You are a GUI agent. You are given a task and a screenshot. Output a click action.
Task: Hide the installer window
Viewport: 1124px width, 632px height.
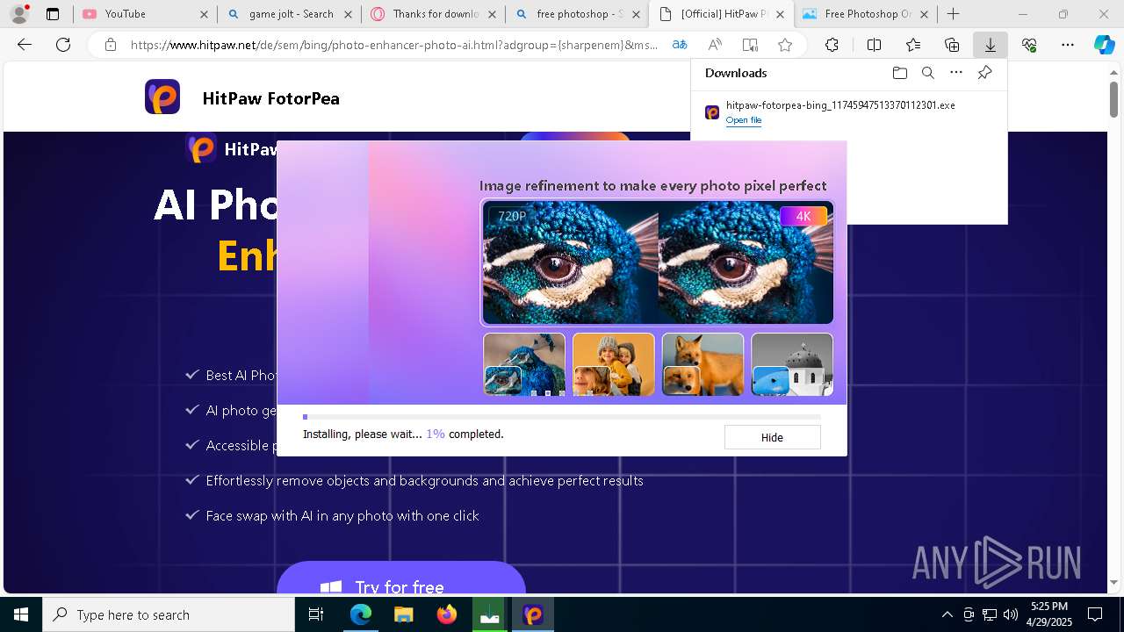point(772,437)
